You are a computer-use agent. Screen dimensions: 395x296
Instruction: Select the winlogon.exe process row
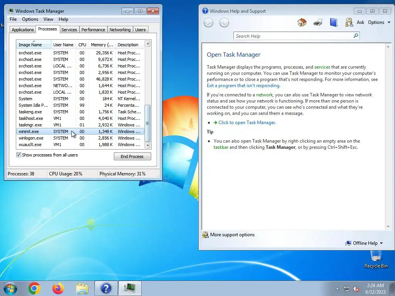click(80, 138)
